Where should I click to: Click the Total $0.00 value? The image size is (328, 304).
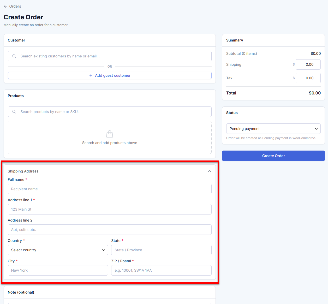(x=315, y=93)
